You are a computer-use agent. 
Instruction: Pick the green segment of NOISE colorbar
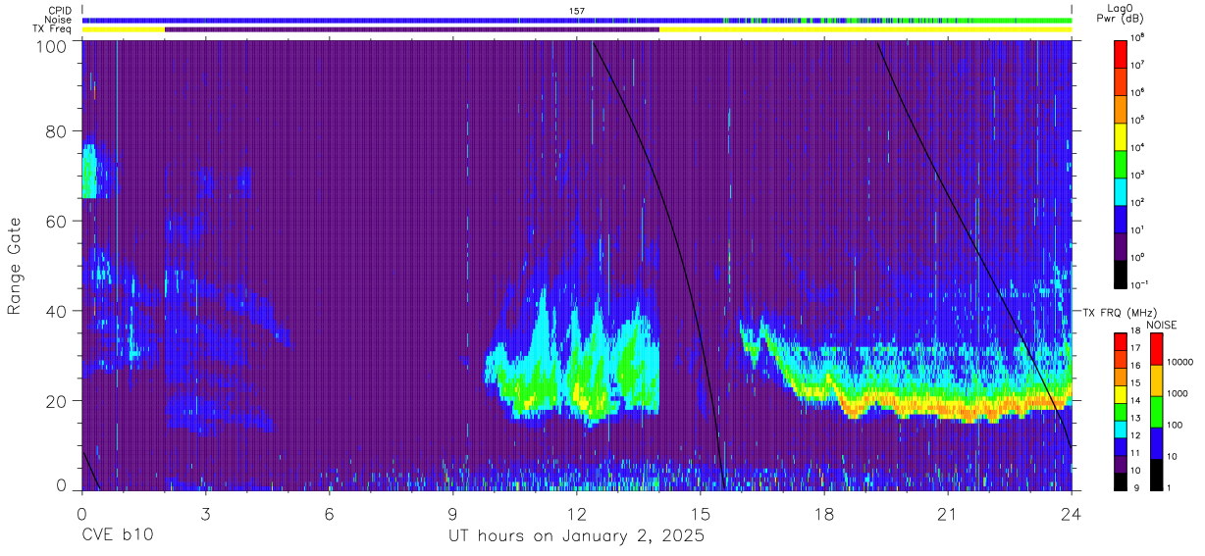tap(1156, 412)
